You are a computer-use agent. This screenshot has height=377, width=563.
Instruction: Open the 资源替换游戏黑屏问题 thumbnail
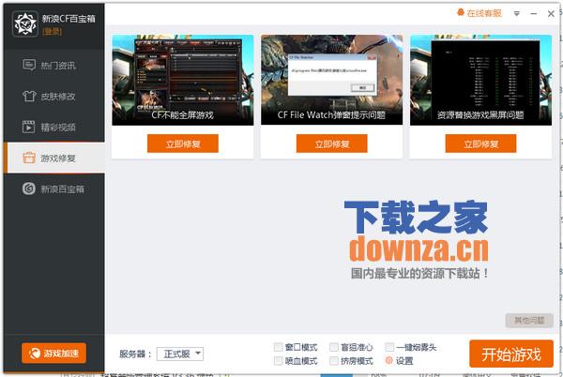tap(480, 80)
